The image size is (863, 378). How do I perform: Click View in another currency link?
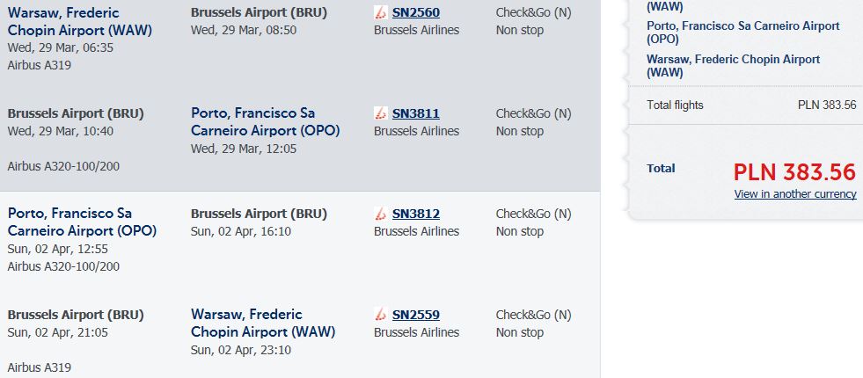(x=795, y=193)
